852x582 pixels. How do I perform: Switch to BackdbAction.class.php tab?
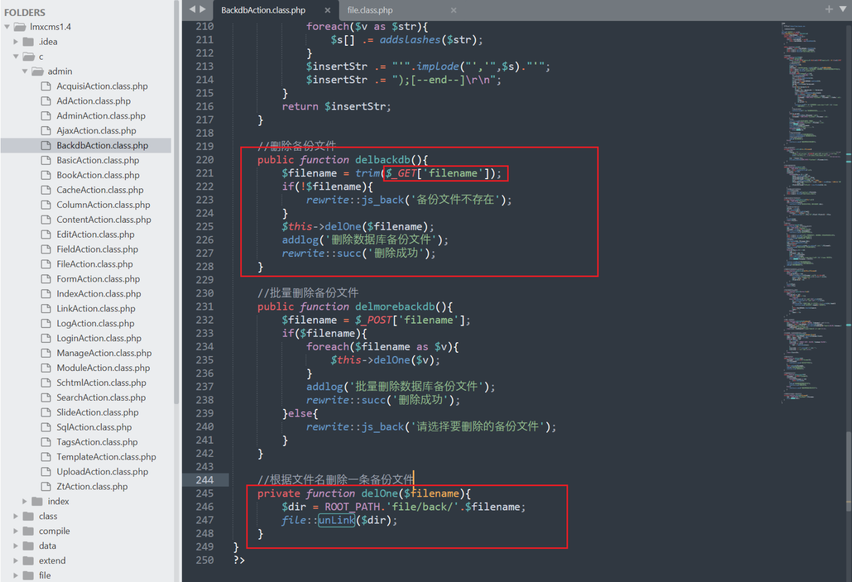pos(263,10)
